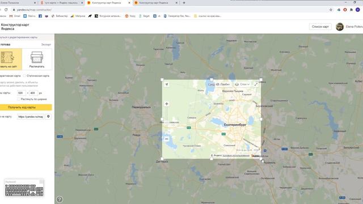Open the 'Вебмастер' bookmark
Screen dimensions: 363x204
click(x=59, y=16)
